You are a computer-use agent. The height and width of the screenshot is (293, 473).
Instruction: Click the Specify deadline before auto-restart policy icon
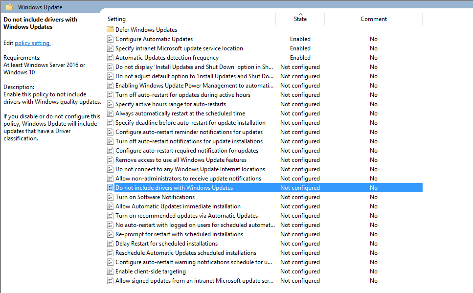click(x=111, y=123)
